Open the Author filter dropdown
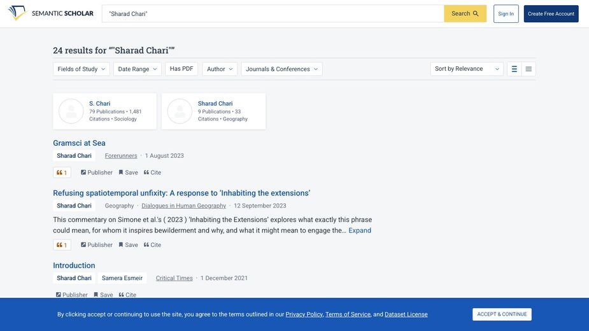The image size is (589, 331). point(220,69)
